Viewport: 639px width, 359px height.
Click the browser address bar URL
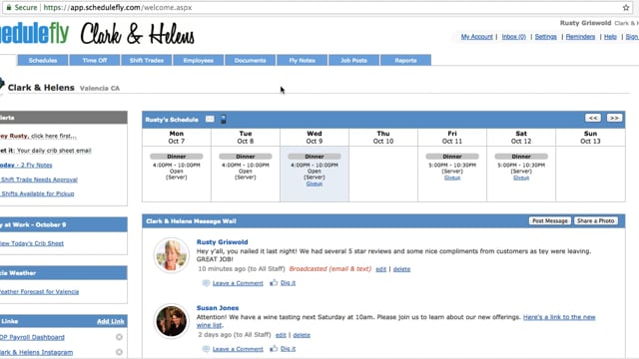pos(118,7)
